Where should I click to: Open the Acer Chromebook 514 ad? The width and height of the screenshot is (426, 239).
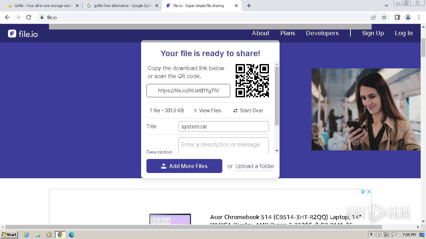point(286,220)
